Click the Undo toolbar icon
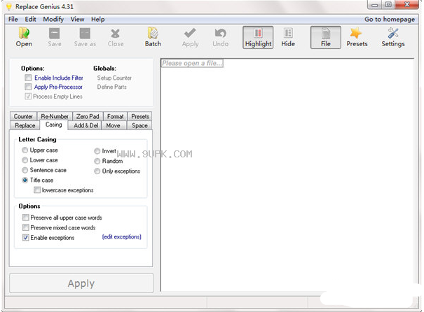This screenshot has width=424, height=312. (x=220, y=37)
